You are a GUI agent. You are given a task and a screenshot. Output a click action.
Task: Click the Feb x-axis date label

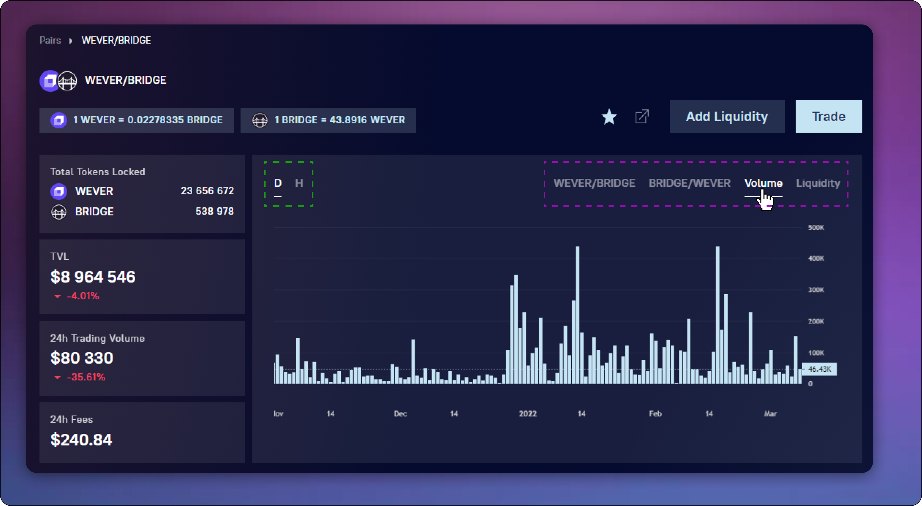(655, 414)
